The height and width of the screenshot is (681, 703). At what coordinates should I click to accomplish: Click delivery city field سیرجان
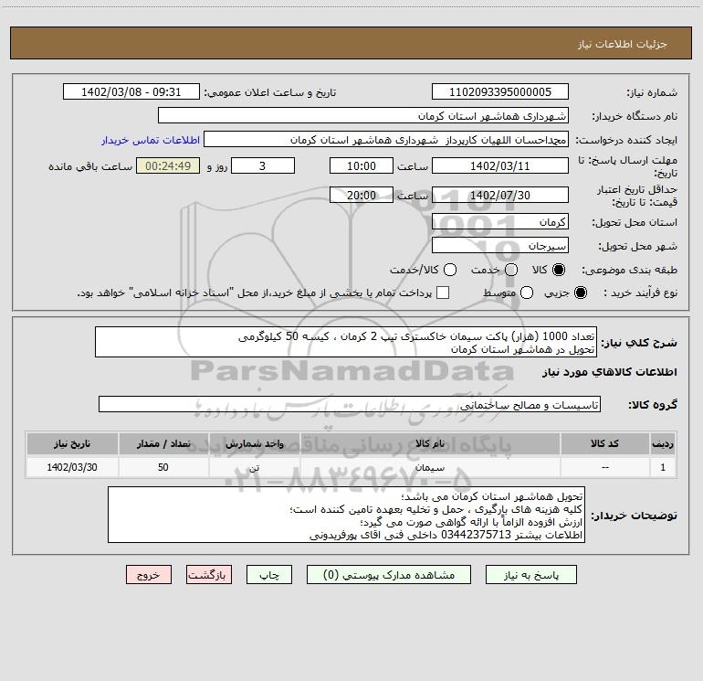pos(500,246)
